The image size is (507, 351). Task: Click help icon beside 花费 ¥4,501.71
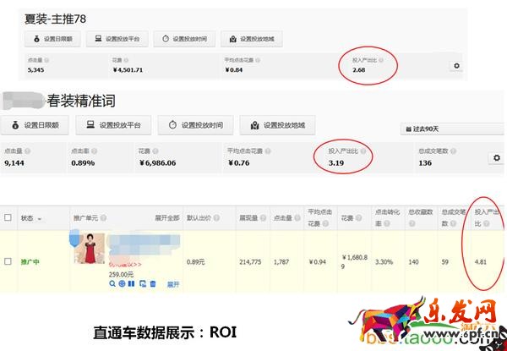point(124,61)
